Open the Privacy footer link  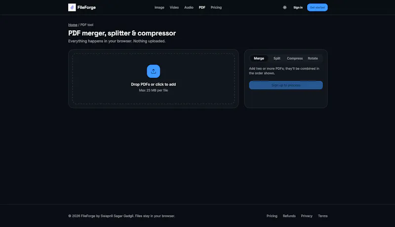click(x=307, y=216)
